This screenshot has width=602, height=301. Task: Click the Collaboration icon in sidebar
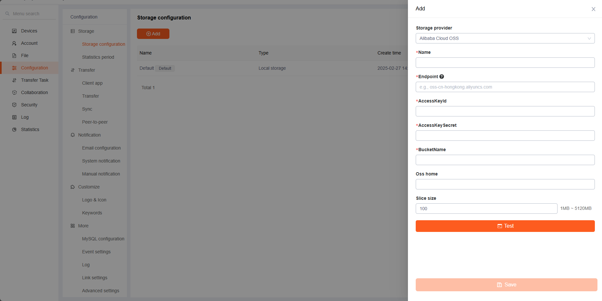click(x=14, y=92)
